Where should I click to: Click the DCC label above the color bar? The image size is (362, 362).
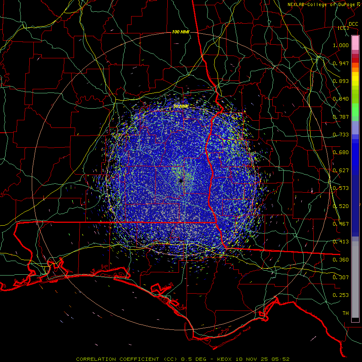353,24
